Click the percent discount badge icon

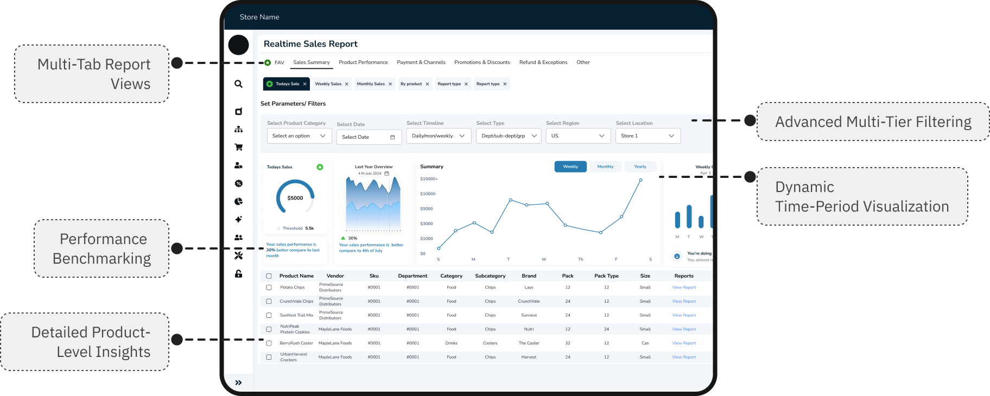[238, 183]
